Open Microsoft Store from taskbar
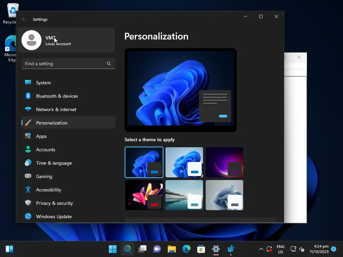343x257 pixels. [x=201, y=249]
